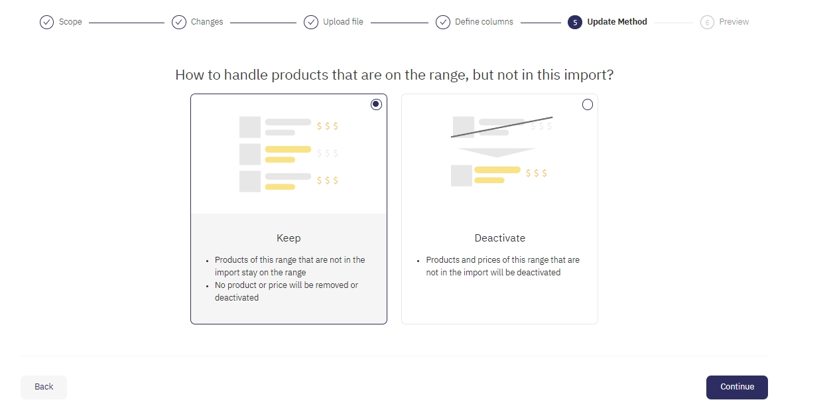Open the Upload file step
Viewport: 835px width, 418px height.
[x=343, y=22]
